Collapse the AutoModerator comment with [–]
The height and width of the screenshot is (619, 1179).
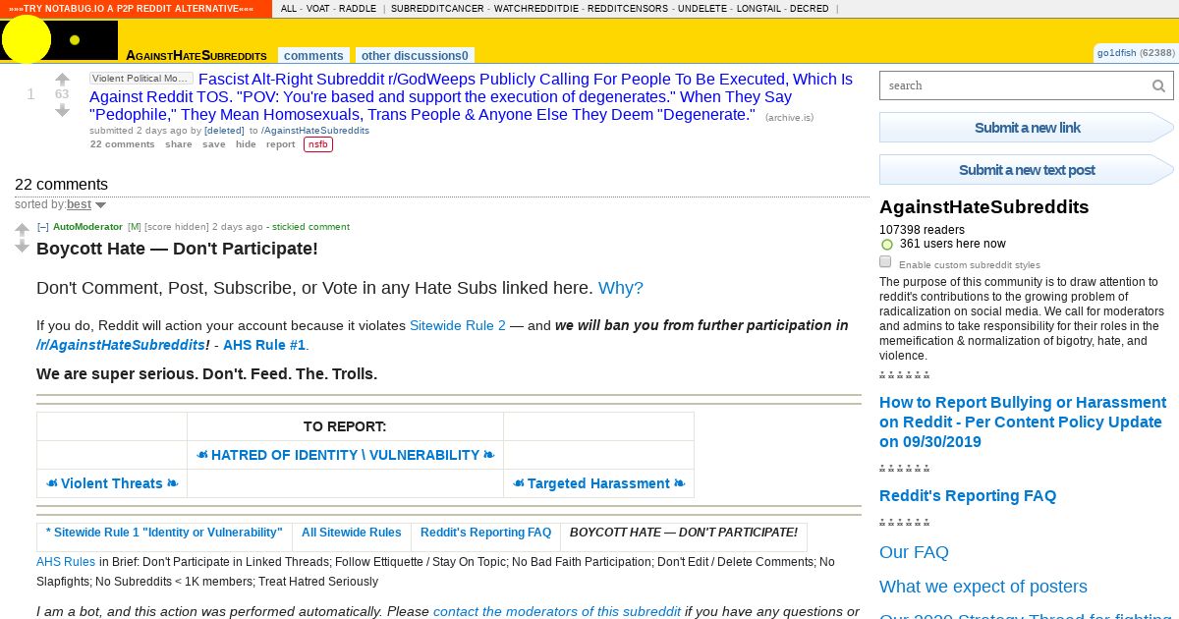(42, 227)
